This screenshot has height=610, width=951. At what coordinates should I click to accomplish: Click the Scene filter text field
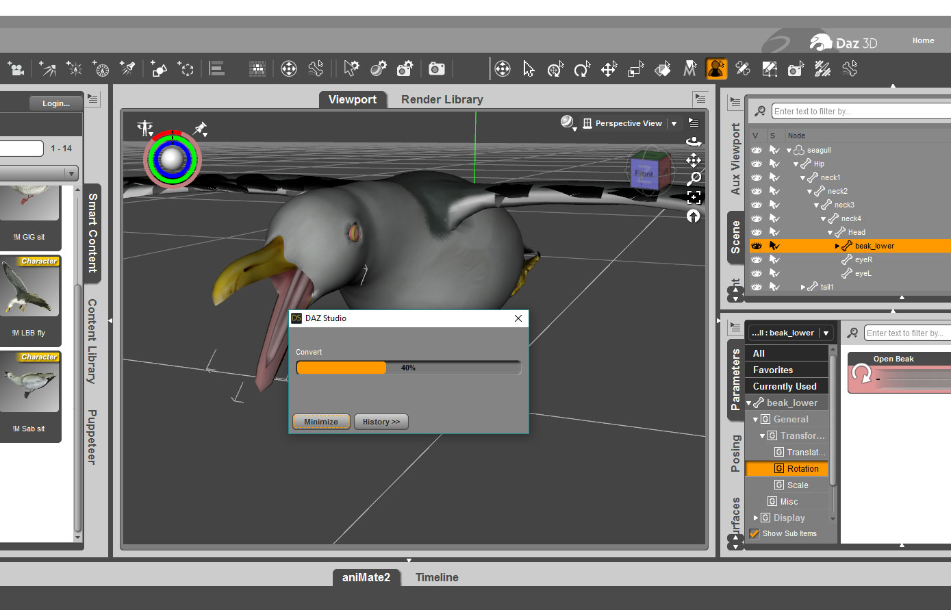tap(861, 112)
